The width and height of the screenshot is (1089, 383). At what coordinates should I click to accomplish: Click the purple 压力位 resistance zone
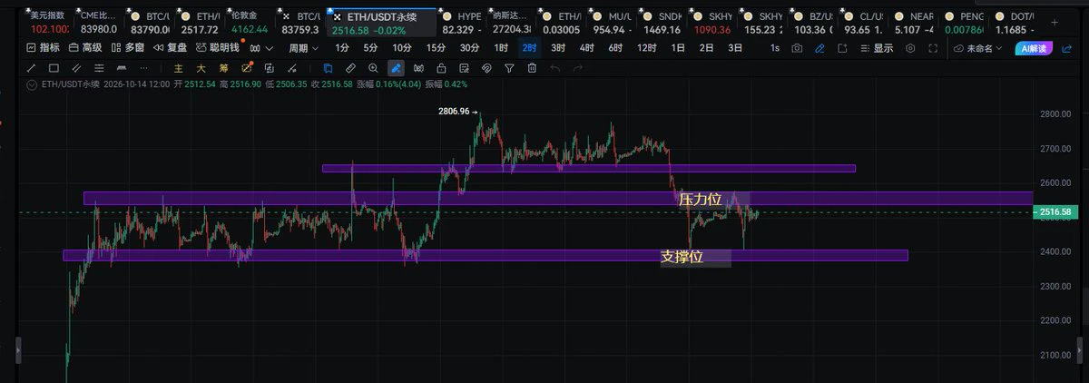pyautogui.click(x=557, y=198)
